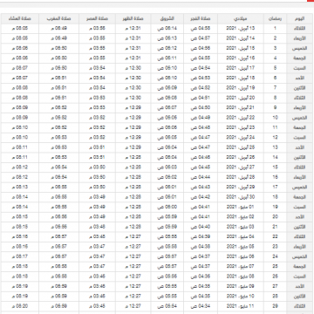Select Isha time 08:20 on Ramadan day 29
Image resolution: width=314 pixels, height=314 pixels.
coord(20,306)
